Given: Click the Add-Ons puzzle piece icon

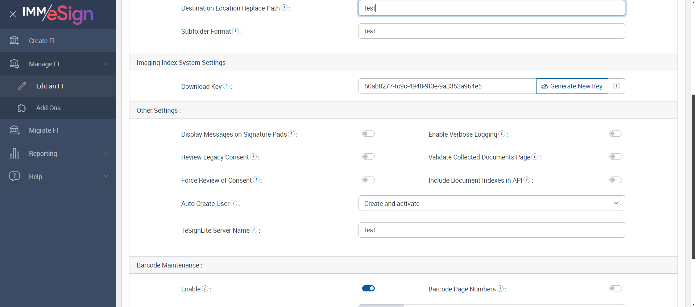Looking at the screenshot, I should click(x=22, y=108).
